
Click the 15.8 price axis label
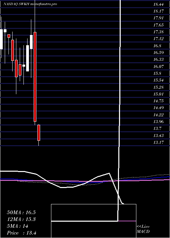pos(157,73)
